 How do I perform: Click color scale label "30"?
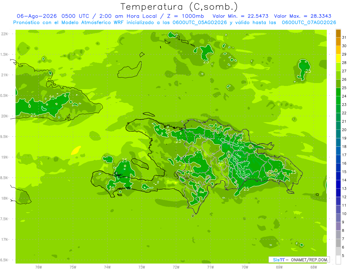pyautogui.click(x=344, y=46)
